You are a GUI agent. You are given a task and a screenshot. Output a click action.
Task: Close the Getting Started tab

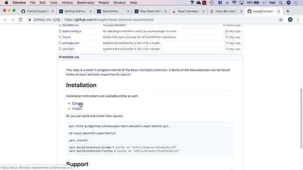[x=90, y=11]
